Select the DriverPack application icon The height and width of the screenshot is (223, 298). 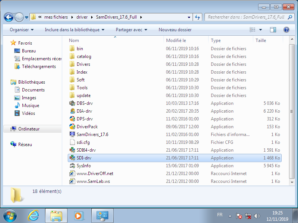click(x=72, y=127)
